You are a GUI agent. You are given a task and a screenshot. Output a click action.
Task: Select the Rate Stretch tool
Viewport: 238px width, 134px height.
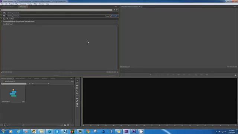77,91
